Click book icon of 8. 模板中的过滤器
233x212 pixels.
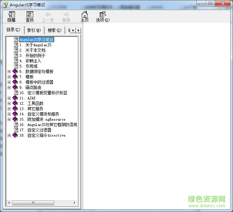[x=15, y=82]
